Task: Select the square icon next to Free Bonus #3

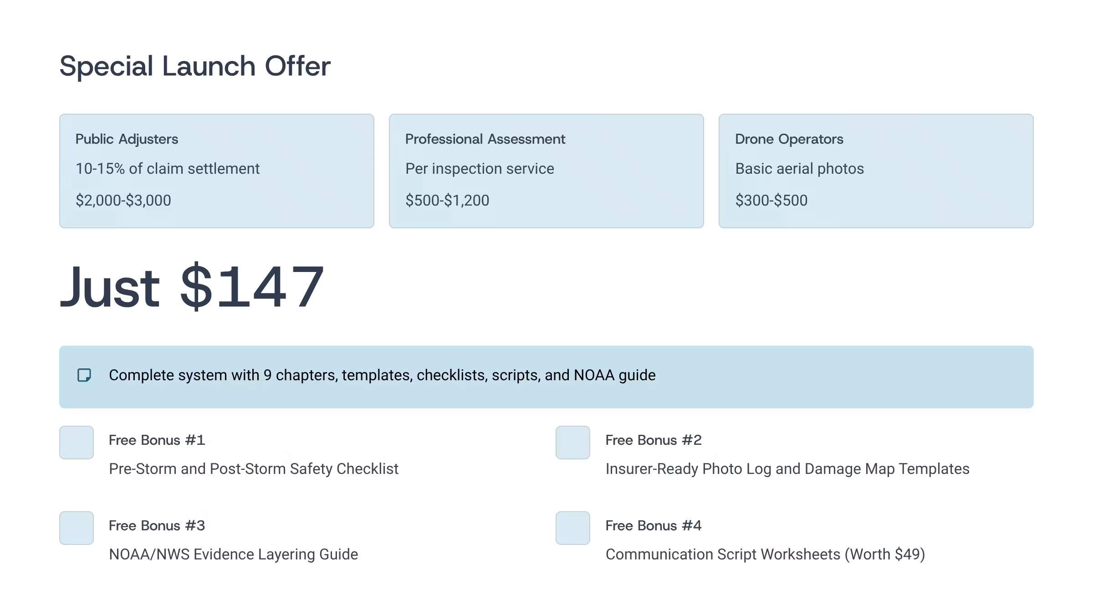Action: 77,528
